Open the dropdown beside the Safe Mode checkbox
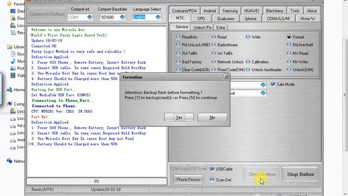The image size is (348, 196). click(x=263, y=85)
